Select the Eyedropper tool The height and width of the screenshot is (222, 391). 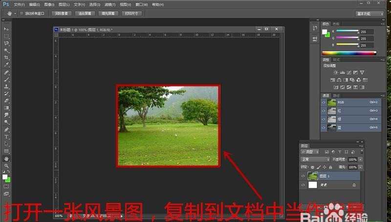point(7,65)
